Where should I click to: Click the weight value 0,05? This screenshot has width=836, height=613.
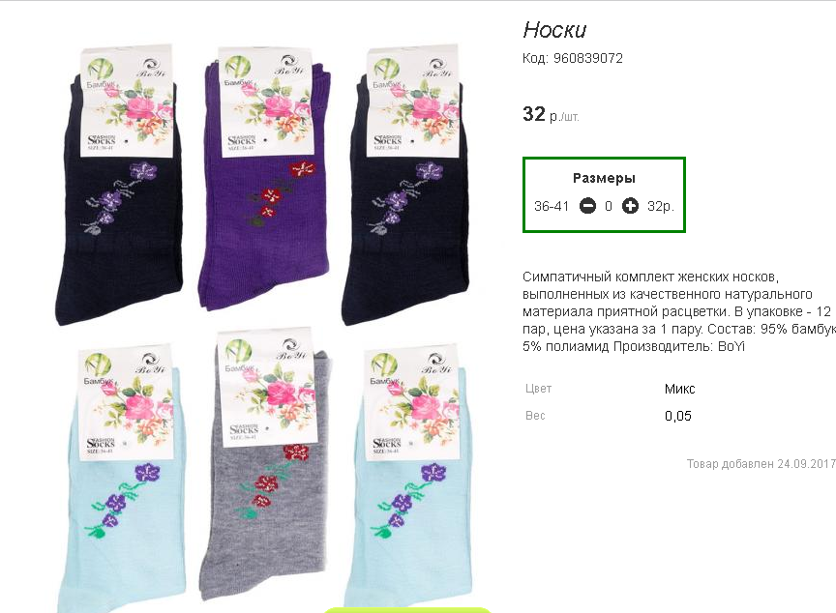click(678, 417)
